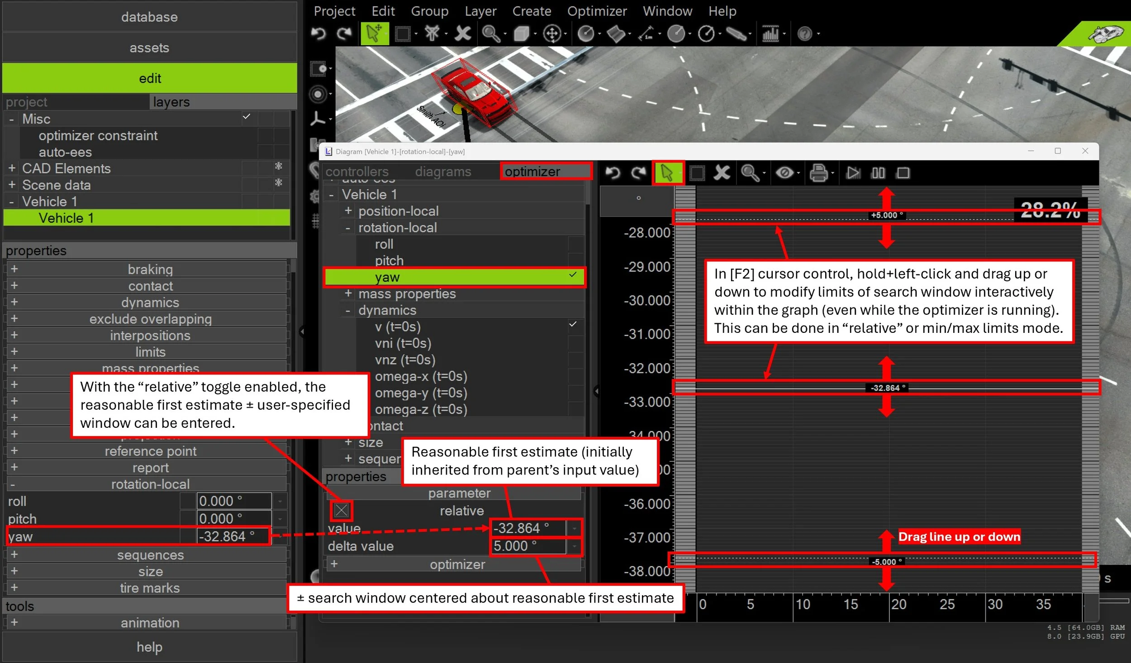Uncheck the yaw optimizer parameter checkmark
This screenshot has height=663, width=1131.
[573, 275]
